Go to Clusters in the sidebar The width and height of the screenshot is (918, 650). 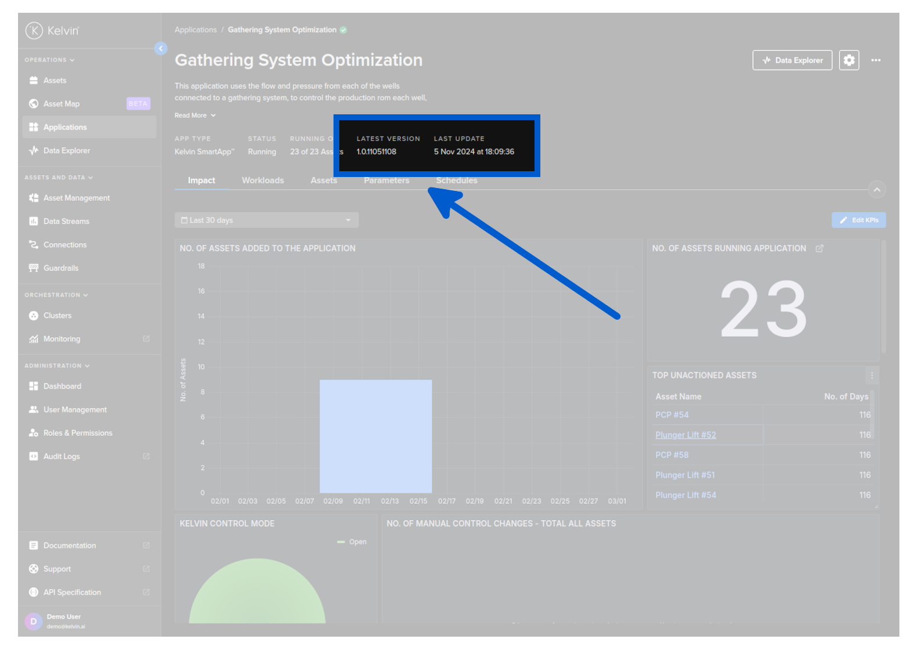pyautogui.click(x=58, y=316)
